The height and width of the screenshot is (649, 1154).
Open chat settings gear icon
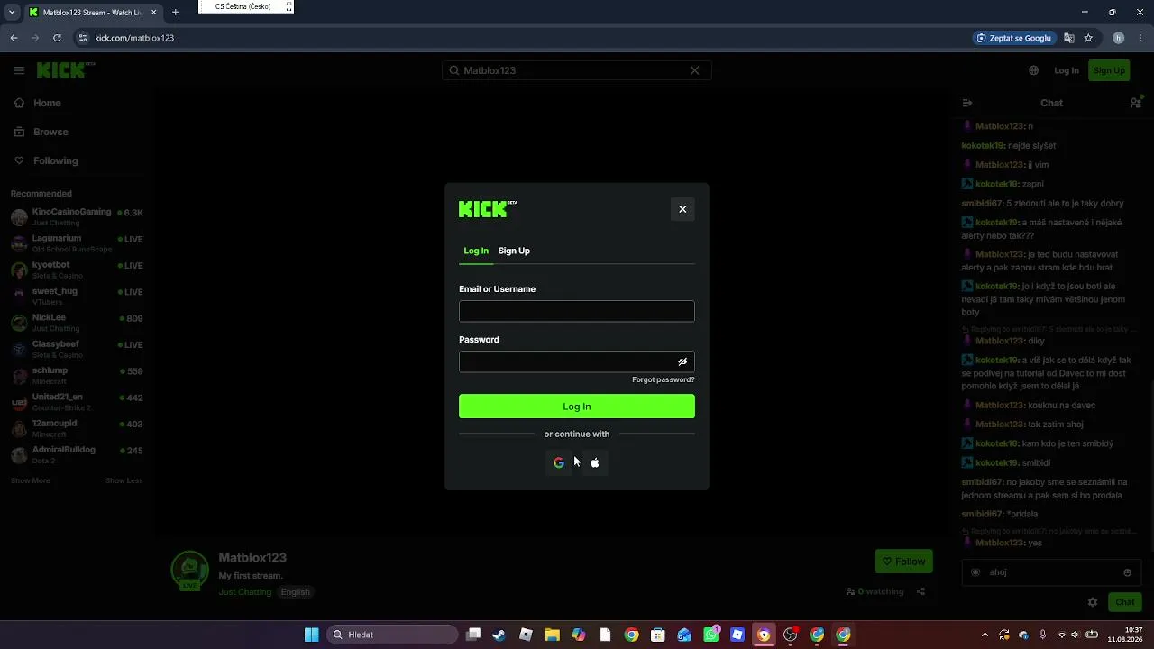pos(1093,602)
